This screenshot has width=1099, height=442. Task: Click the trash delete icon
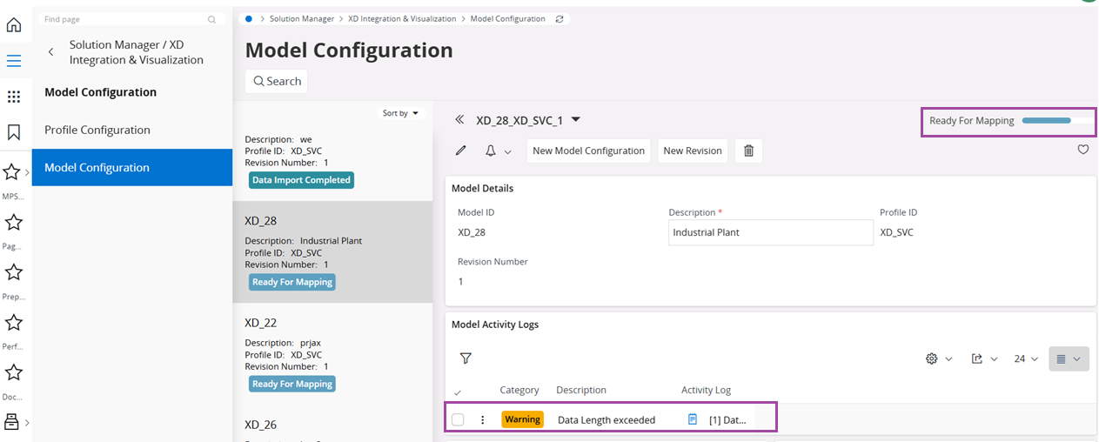tap(748, 151)
